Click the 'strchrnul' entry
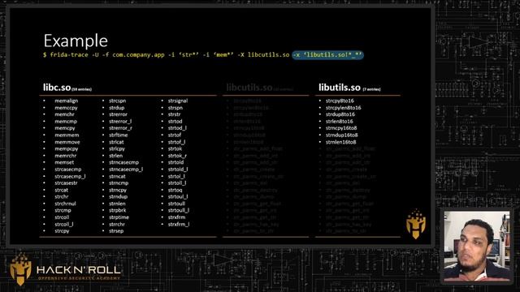Viewport: 520px width, 292px height. (x=65, y=204)
